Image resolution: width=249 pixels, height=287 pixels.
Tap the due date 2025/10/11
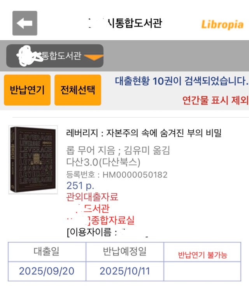(124, 271)
